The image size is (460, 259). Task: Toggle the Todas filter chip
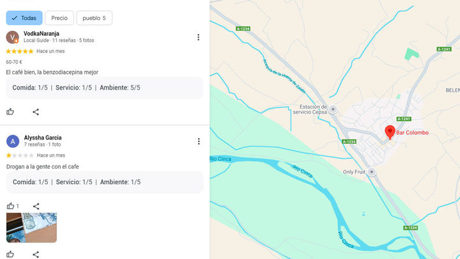tap(24, 18)
